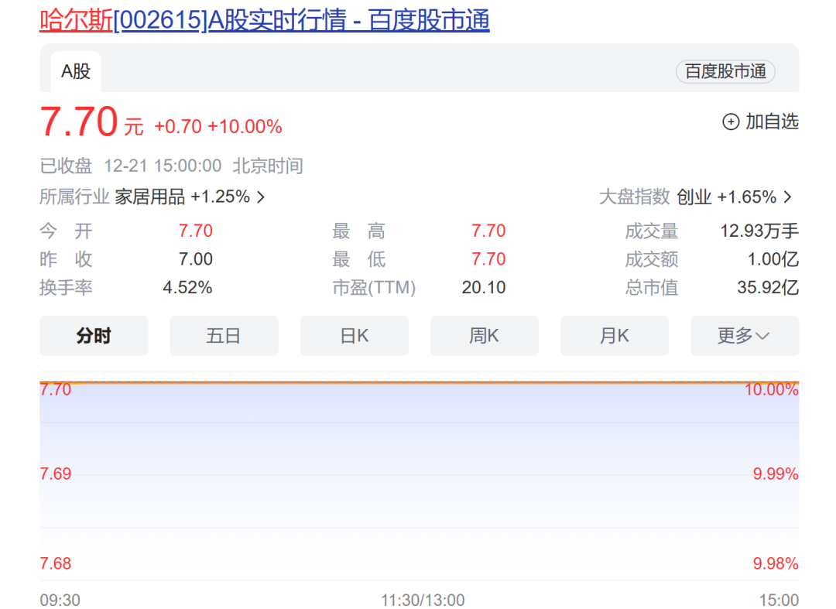
Task: Click the 百度股市通 badge button
Action: [725, 71]
